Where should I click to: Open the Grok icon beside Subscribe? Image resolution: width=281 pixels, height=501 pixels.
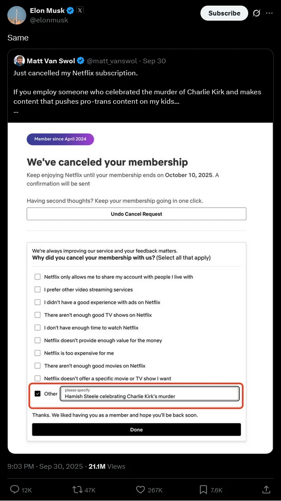(x=256, y=13)
